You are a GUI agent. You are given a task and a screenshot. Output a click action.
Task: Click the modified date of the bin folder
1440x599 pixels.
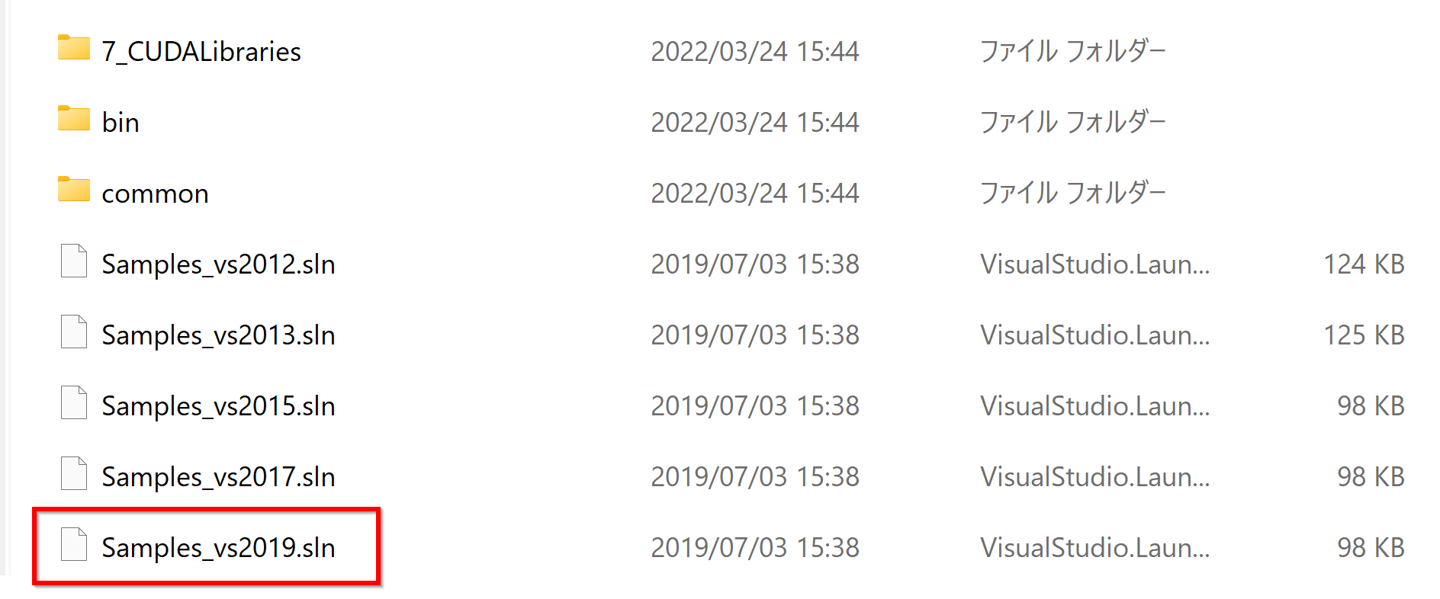point(755,123)
